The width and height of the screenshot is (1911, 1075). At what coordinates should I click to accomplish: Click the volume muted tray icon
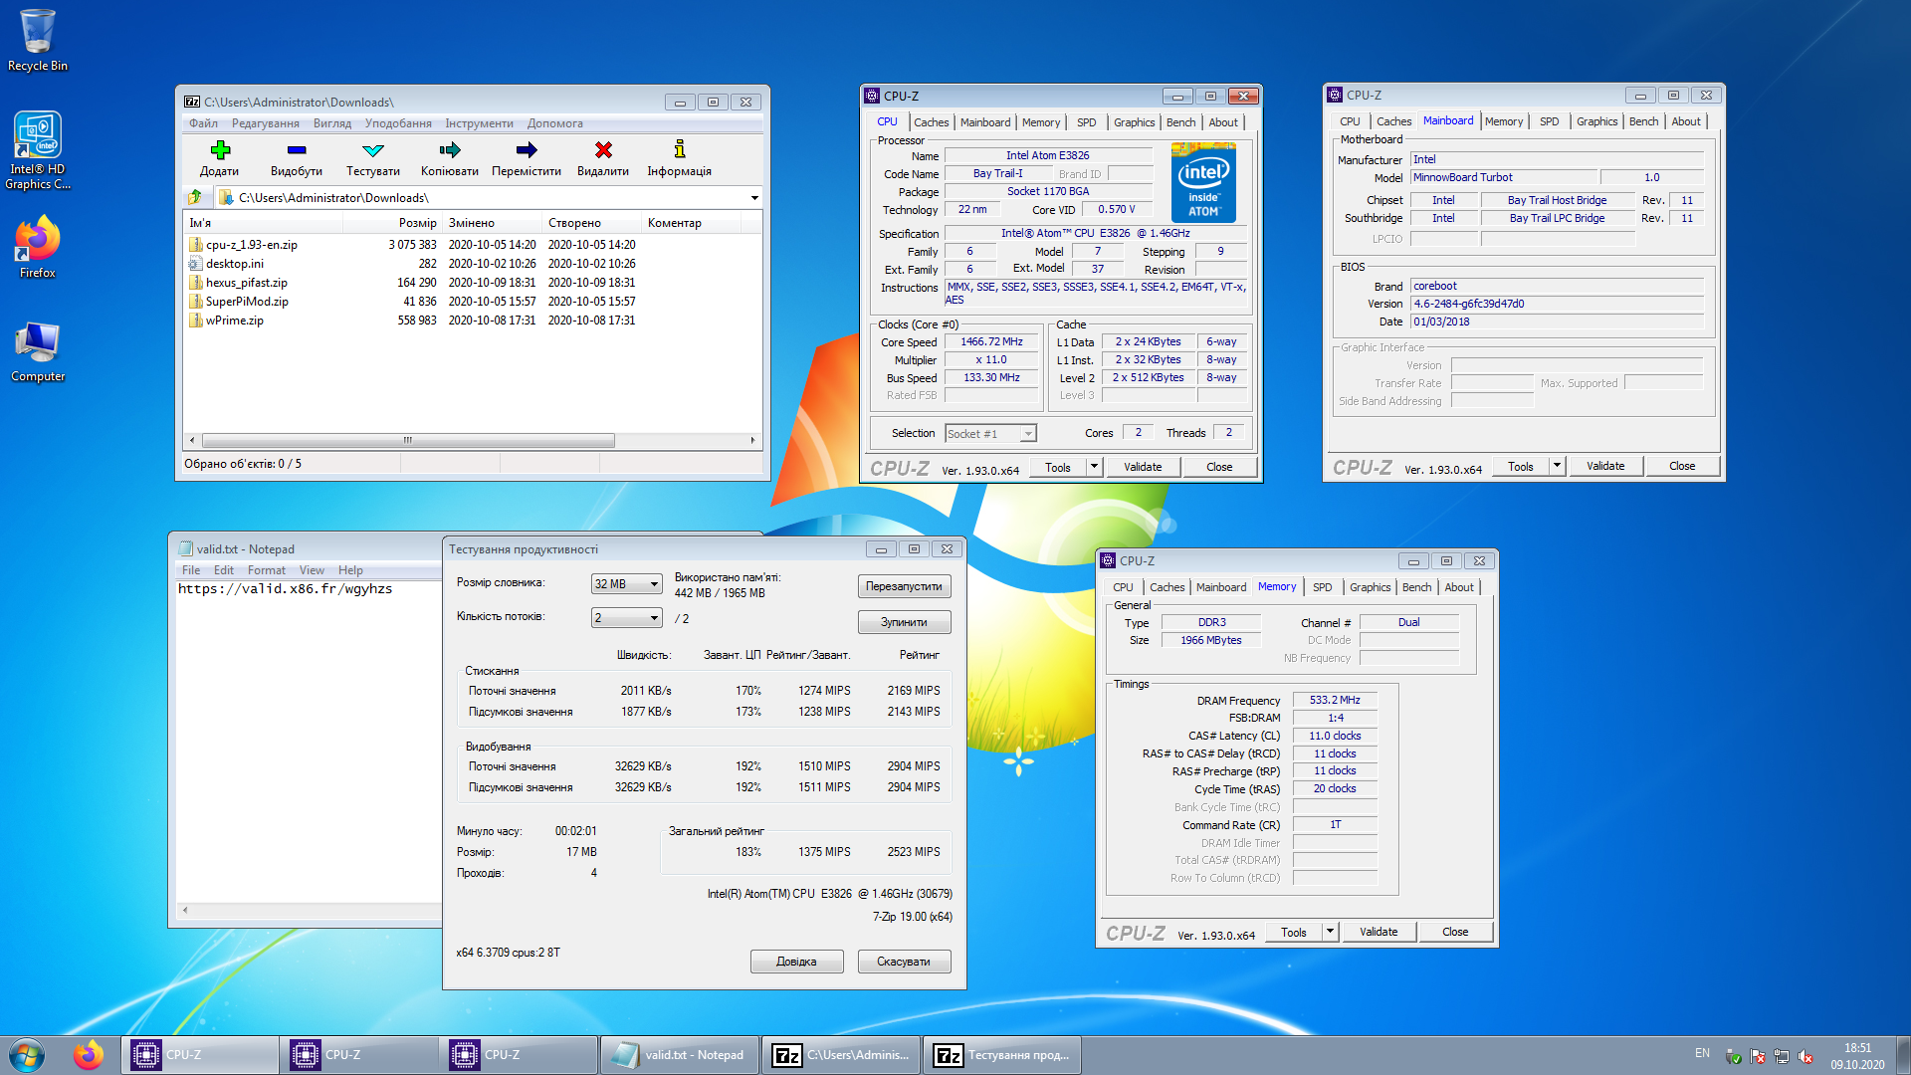point(1805,1056)
